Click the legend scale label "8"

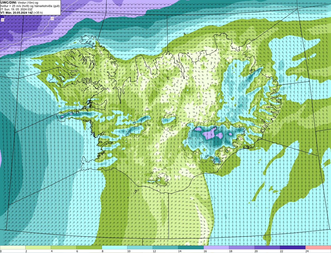pos(103,251)
